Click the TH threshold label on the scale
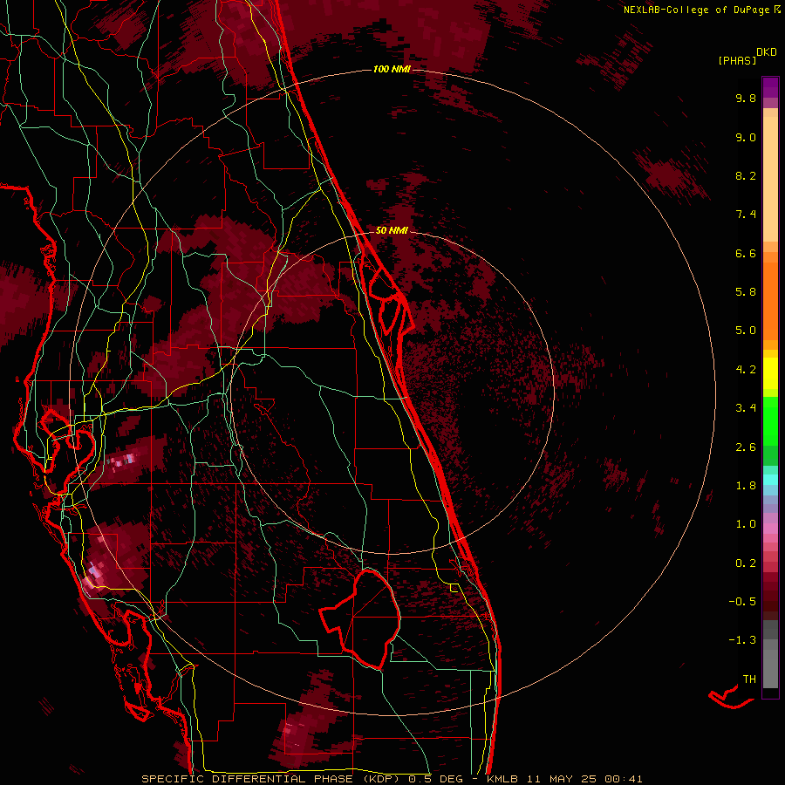The image size is (785, 785). (749, 679)
